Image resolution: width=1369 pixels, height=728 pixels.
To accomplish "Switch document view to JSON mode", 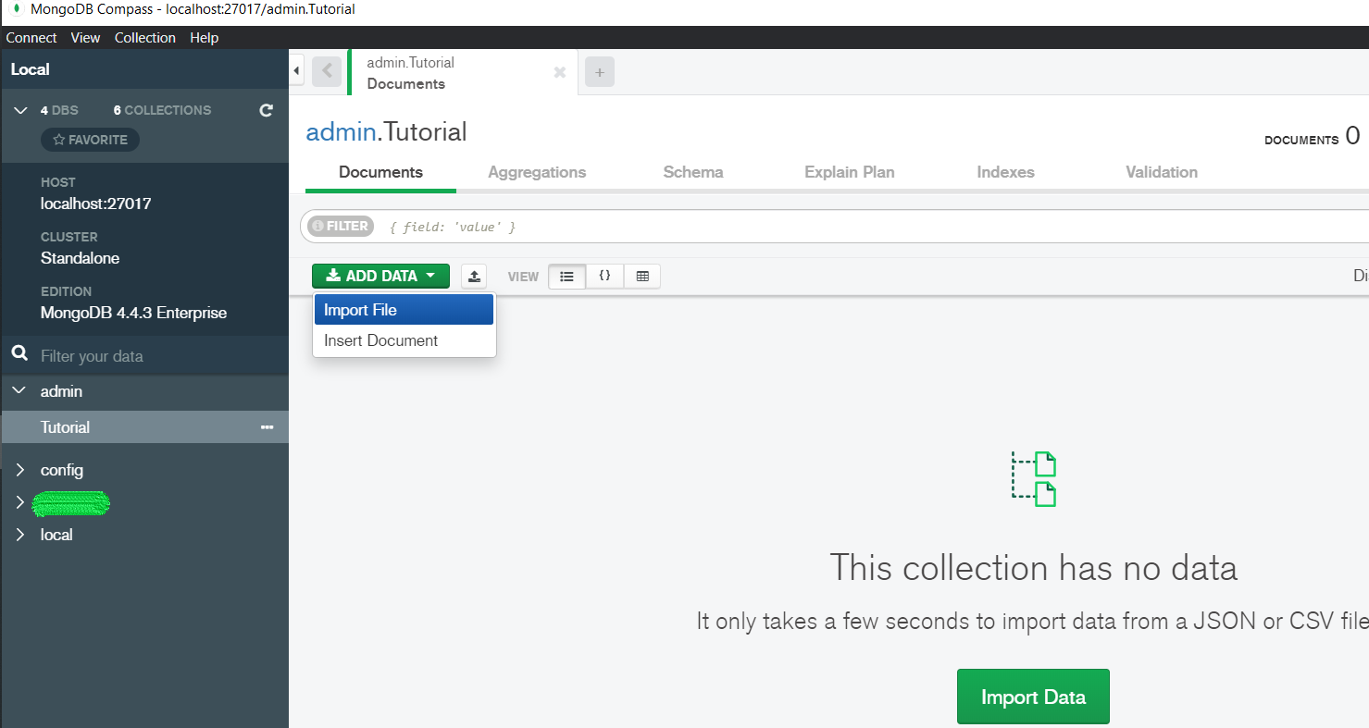I will pyautogui.click(x=604, y=276).
